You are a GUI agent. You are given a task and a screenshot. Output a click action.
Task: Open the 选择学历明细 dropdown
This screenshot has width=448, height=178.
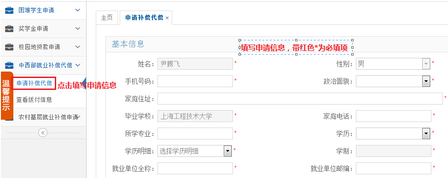click(195, 151)
